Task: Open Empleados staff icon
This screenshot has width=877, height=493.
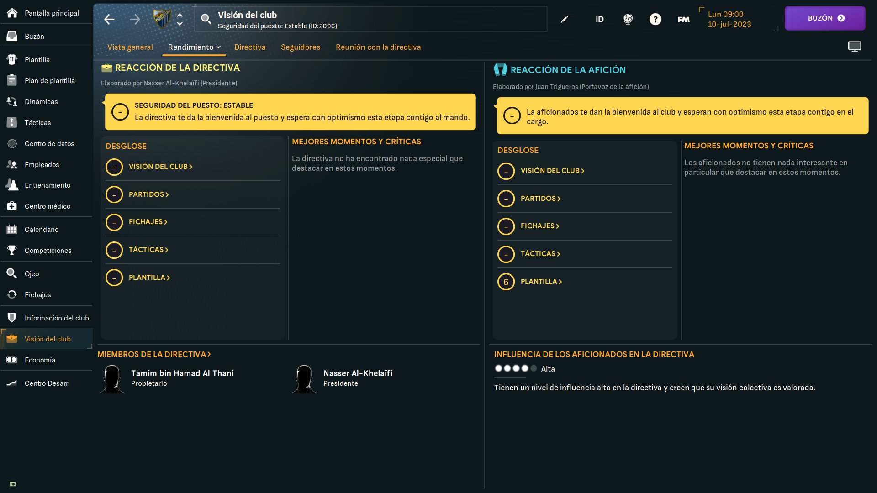Action: tap(12, 164)
